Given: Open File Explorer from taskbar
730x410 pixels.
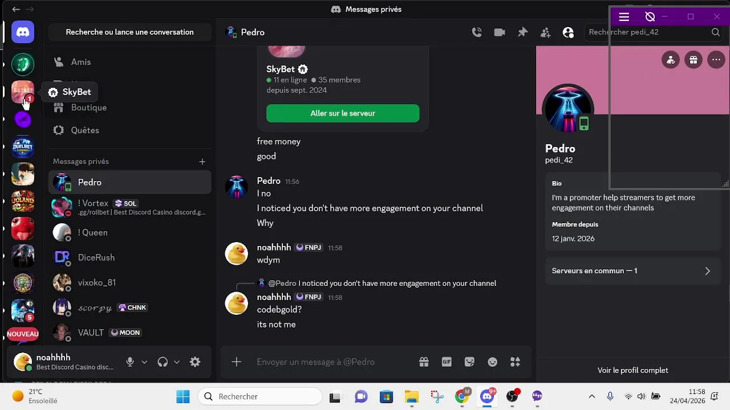Looking at the screenshot, I should click(412, 396).
